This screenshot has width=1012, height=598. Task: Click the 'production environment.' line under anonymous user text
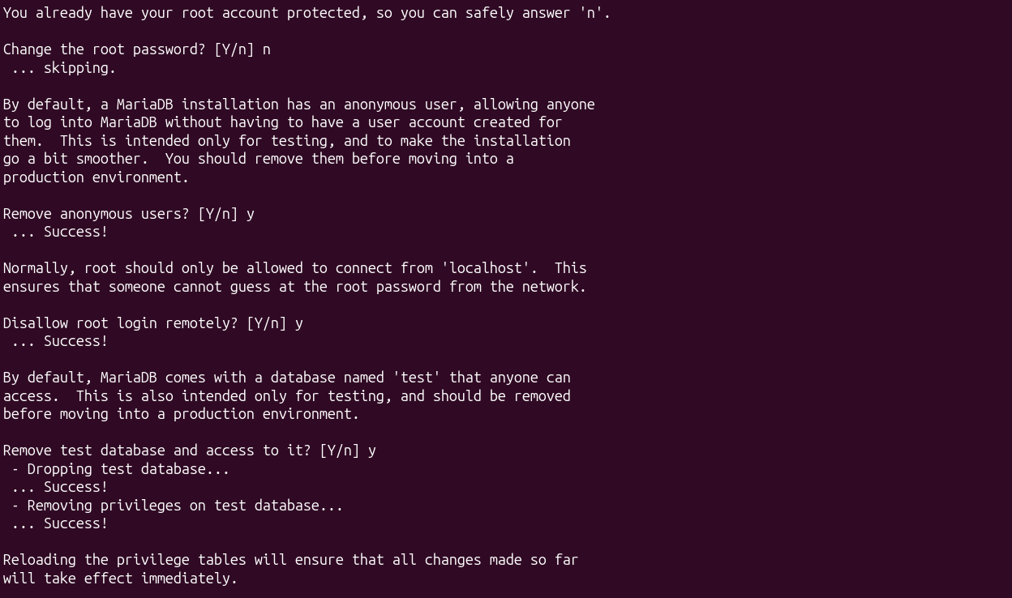pyautogui.click(x=96, y=177)
